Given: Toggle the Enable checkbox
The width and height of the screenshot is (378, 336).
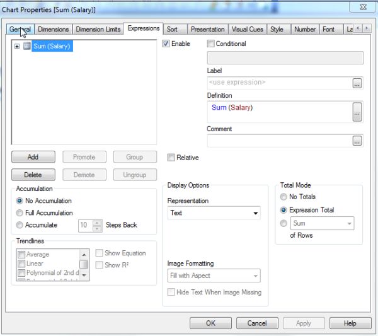Looking at the screenshot, I should pos(166,43).
